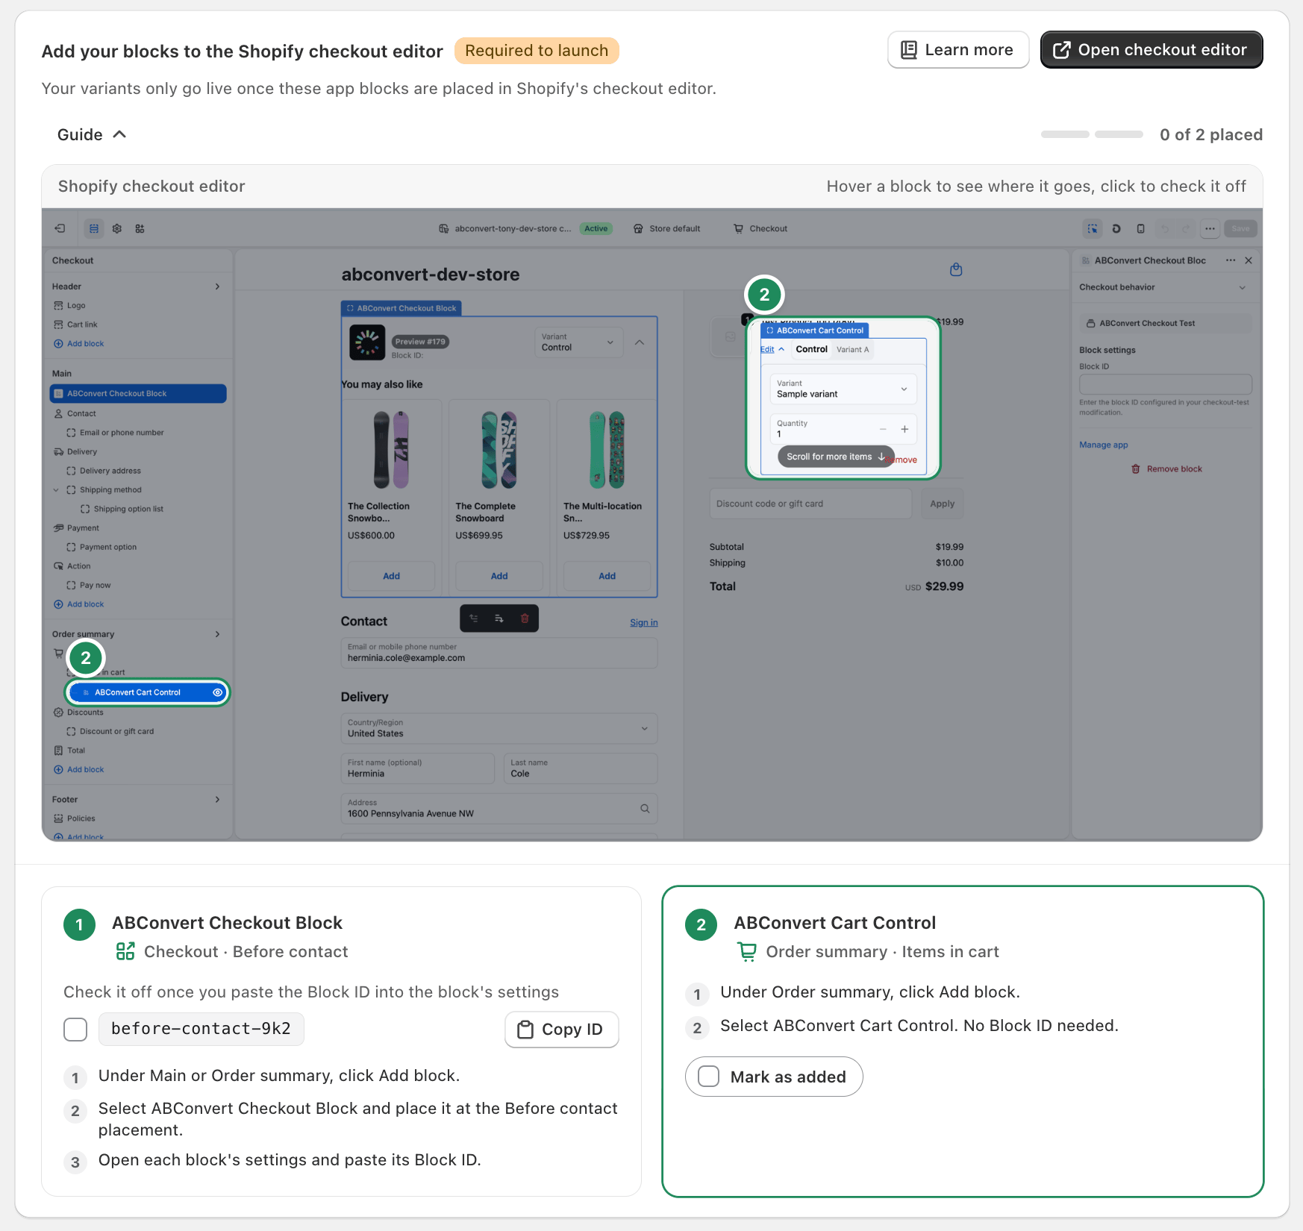Viewport: 1303px width, 1231px height.
Task: Click the 0 of 2 placed progress bar
Action: tap(1092, 134)
